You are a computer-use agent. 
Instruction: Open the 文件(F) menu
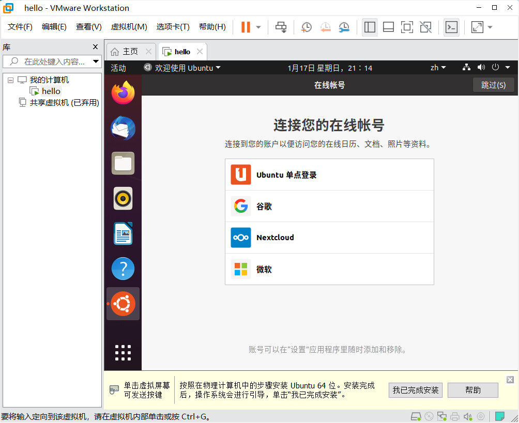(20, 27)
